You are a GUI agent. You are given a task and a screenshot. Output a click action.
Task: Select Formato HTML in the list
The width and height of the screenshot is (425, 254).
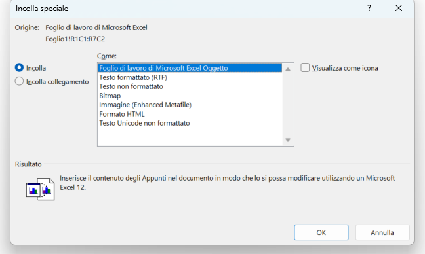click(x=190, y=114)
